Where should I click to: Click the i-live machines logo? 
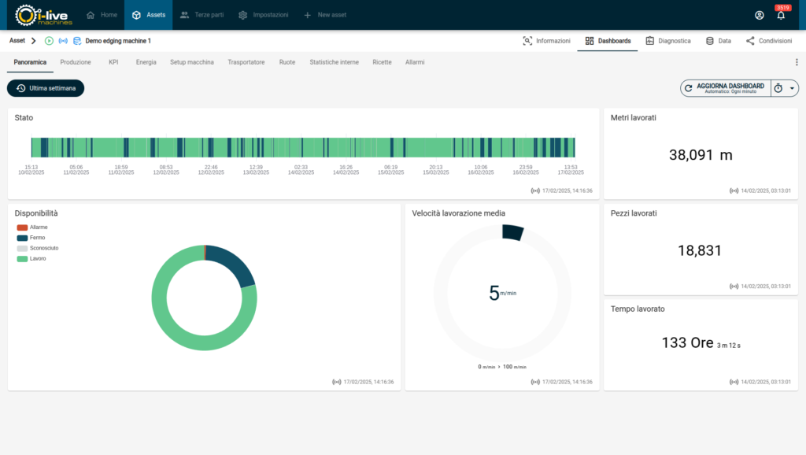coord(44,15)
